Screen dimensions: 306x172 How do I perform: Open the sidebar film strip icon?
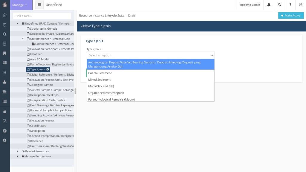pos(5,72)
